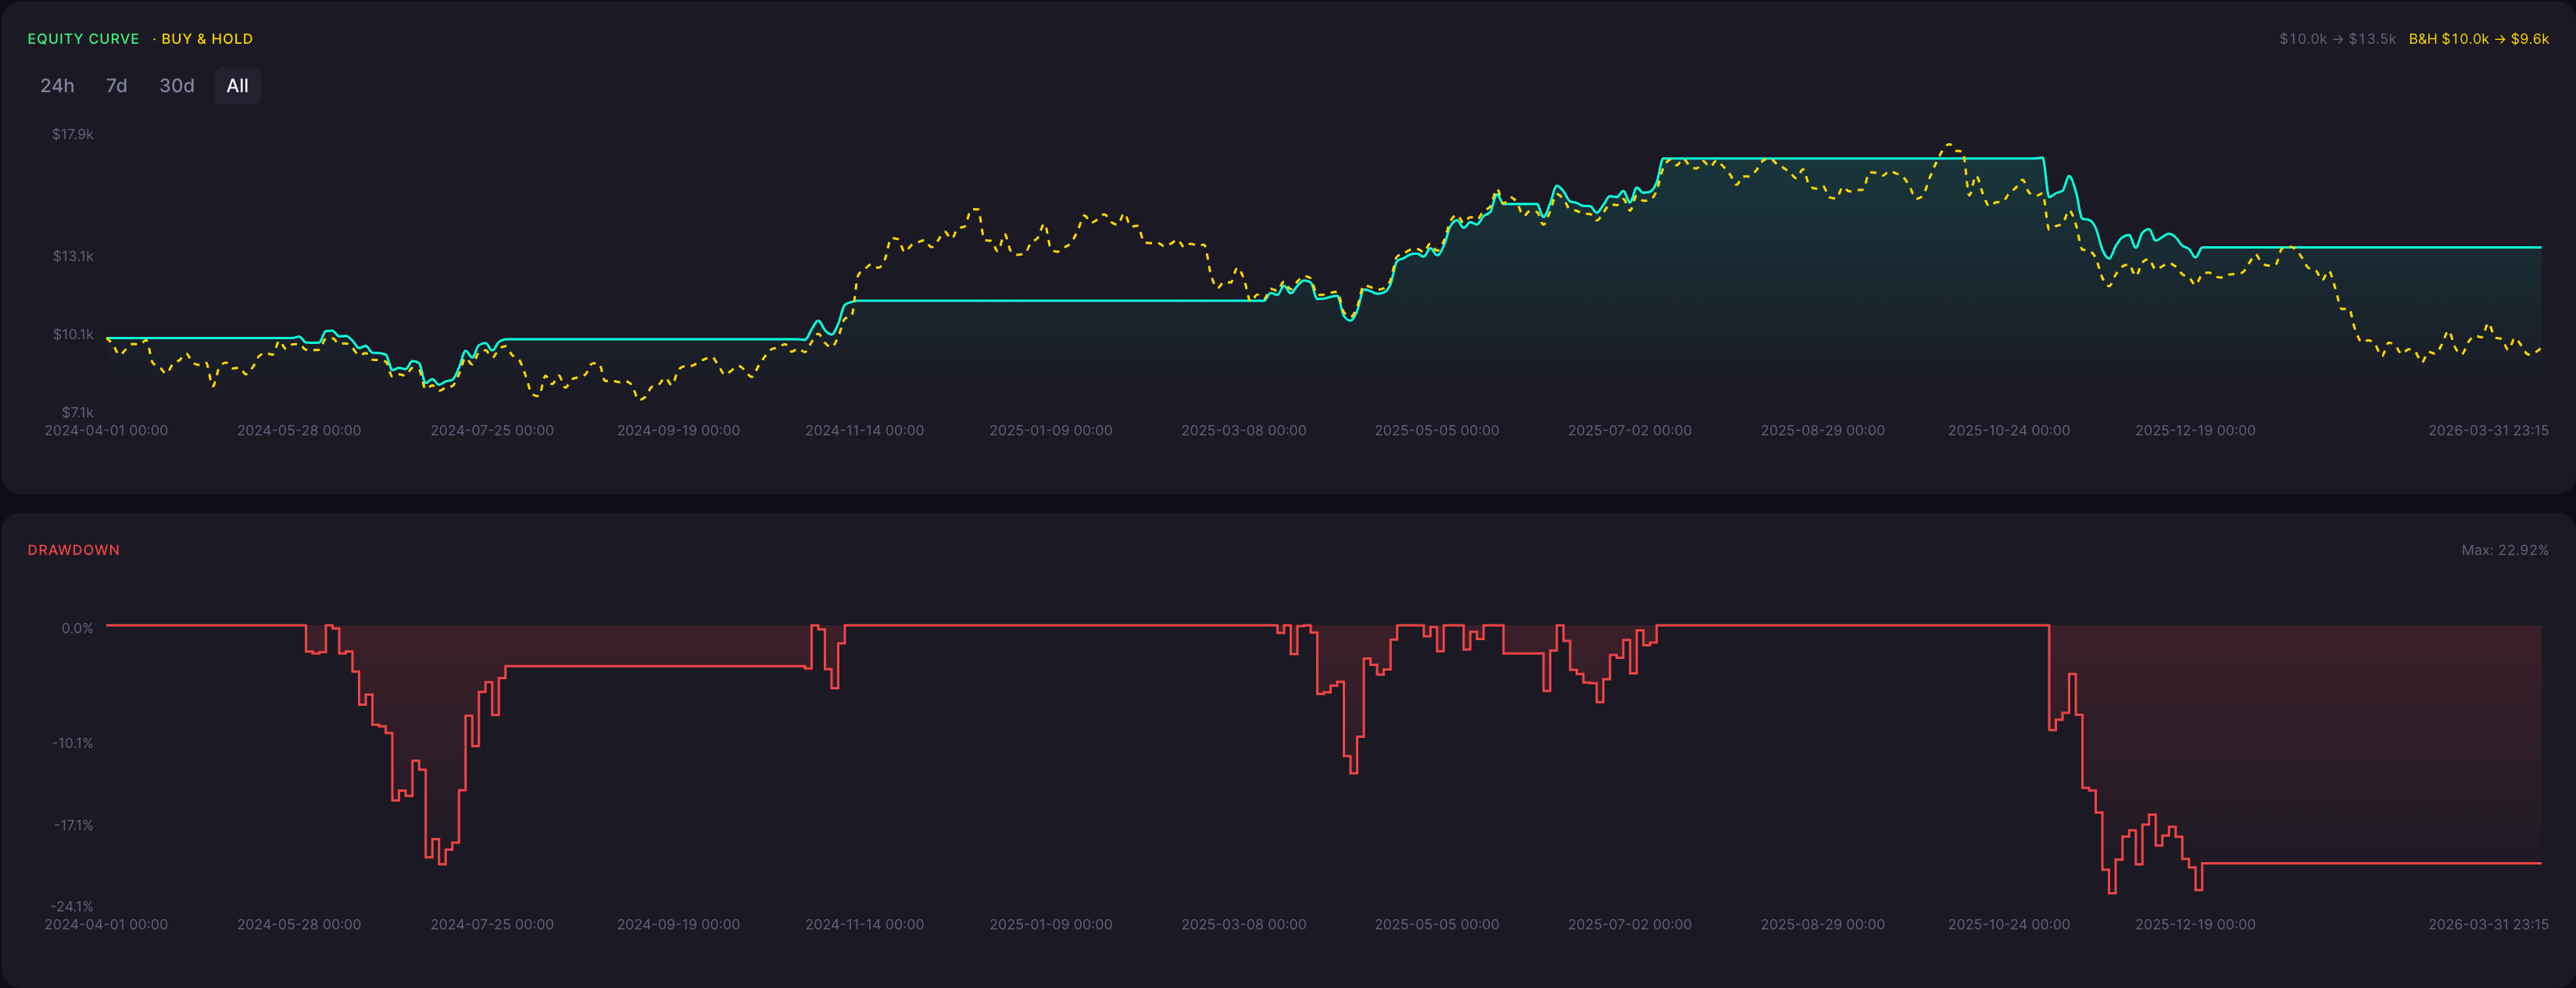The height and width of the screenshot is (988, 2576).
Task: Click equity chart date 2025-10-24 00:00
Action: point(2009,430)
